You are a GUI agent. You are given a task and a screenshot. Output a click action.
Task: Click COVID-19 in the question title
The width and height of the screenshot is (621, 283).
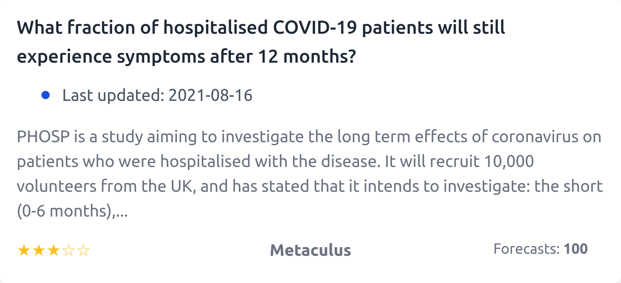click(315, 28)
